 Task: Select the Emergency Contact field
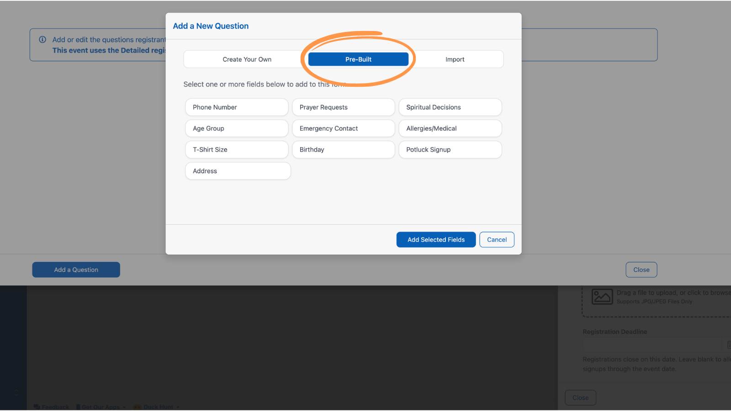pyautogui.click(x=344, y=128)
